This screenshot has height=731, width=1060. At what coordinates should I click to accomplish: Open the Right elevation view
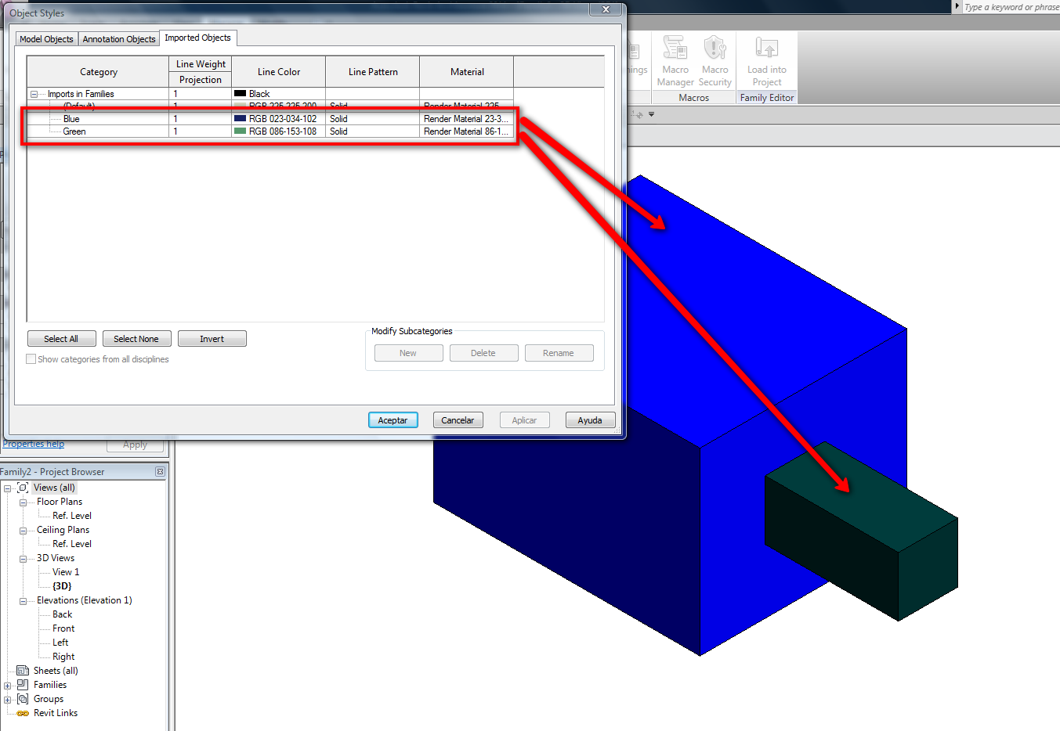coord(63,657)
